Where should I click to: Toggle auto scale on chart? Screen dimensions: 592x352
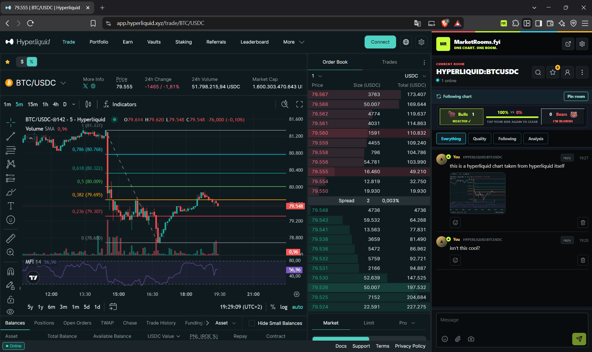(297, 307)
